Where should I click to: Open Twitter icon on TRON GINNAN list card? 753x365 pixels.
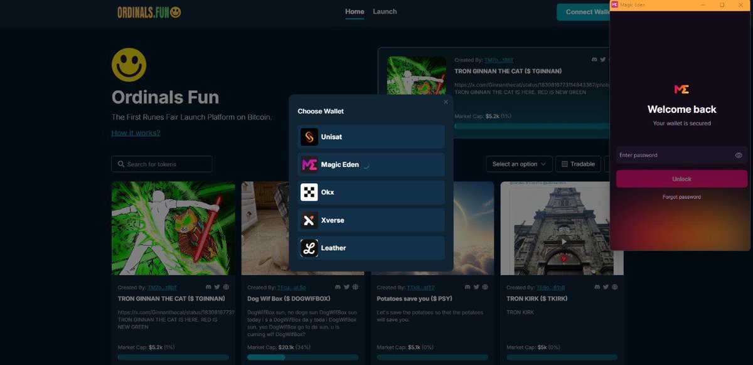(x=216, y=287)
